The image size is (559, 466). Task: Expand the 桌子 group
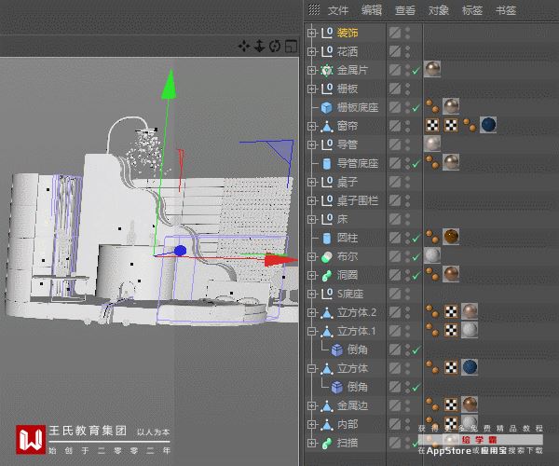pyautogui.click(x=312, y=182)
